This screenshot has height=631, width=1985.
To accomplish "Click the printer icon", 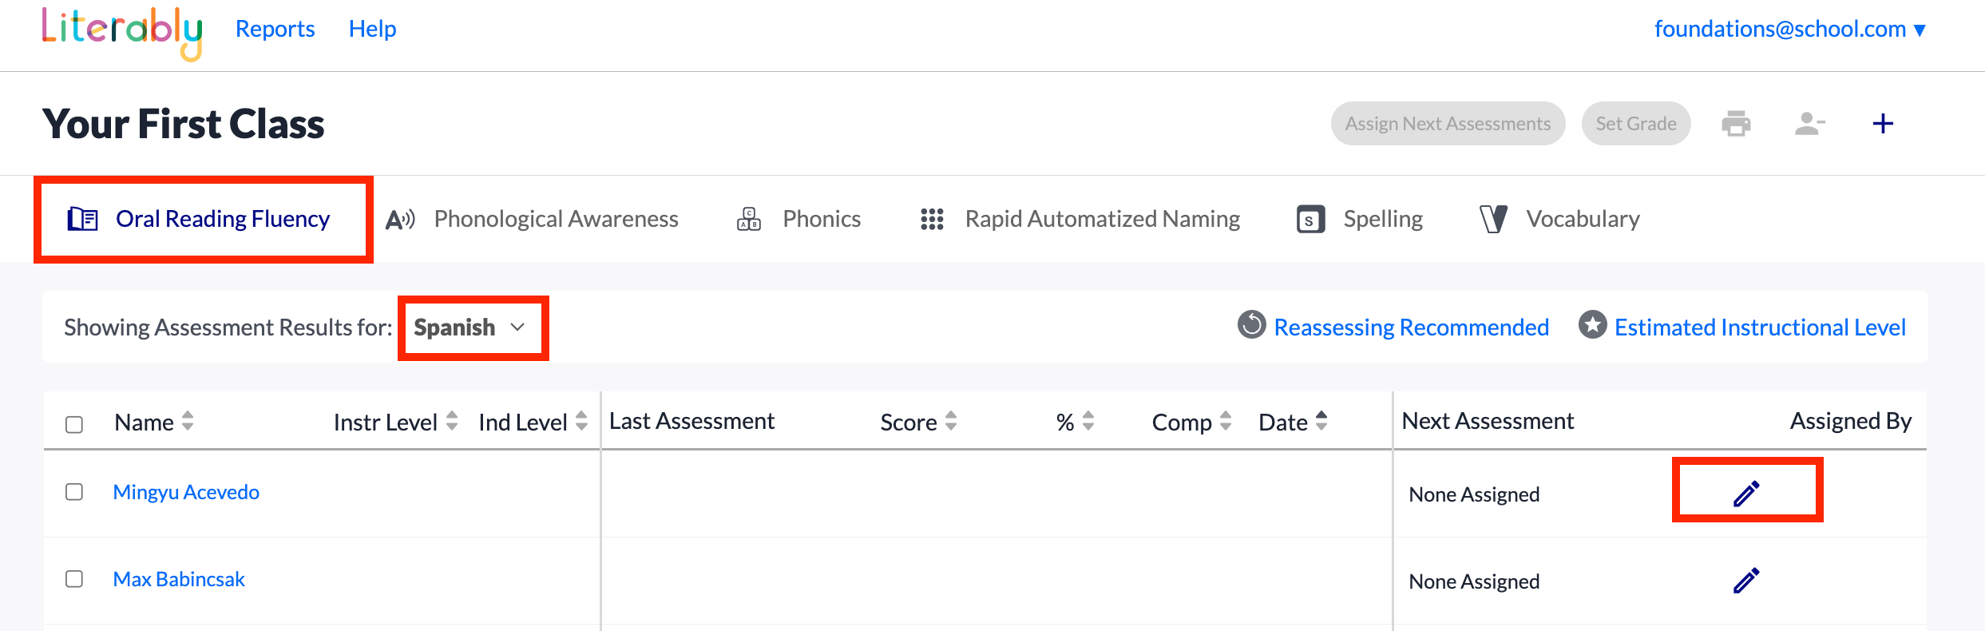I will [1736, 124].
